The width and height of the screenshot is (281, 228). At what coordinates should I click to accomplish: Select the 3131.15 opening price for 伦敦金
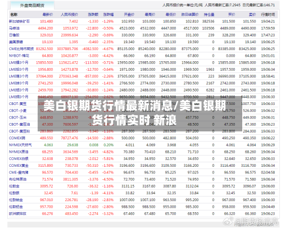(128, 186)
